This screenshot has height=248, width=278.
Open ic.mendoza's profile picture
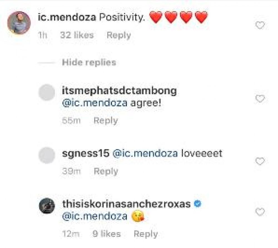pos(19,23)
